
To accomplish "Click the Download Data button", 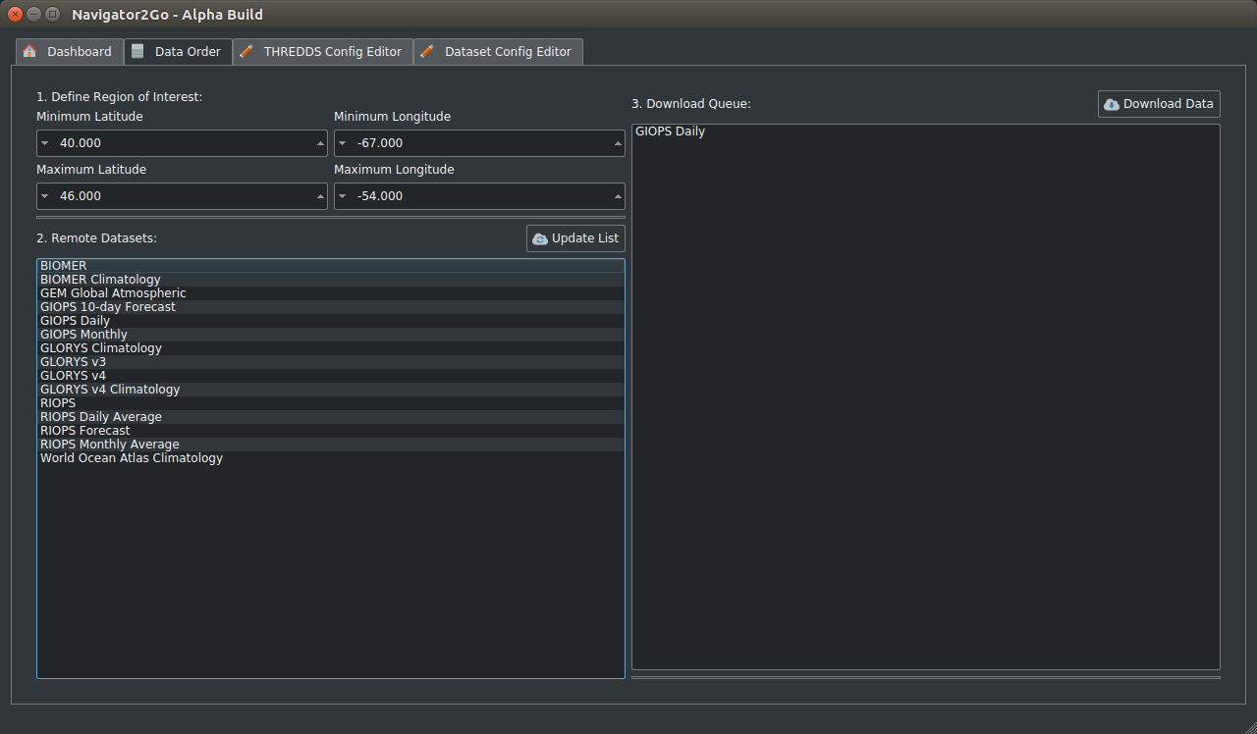I will coord(1159,104).
